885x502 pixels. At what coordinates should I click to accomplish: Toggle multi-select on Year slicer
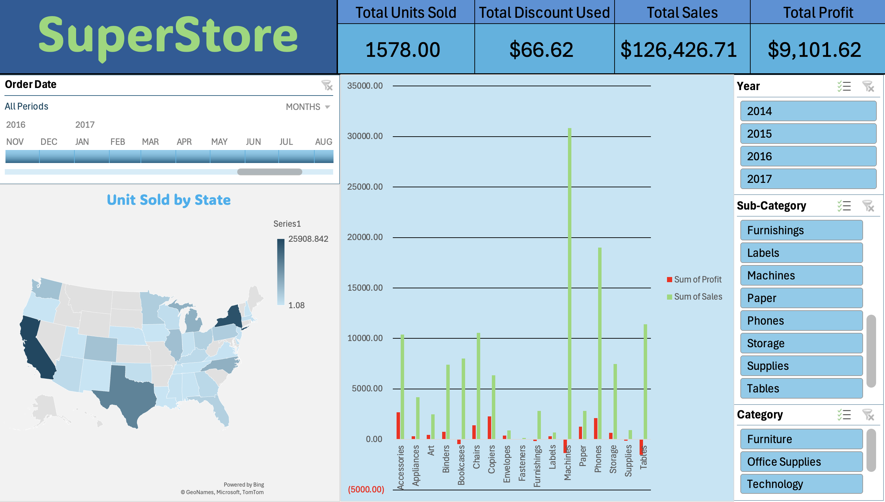[844, 86]
